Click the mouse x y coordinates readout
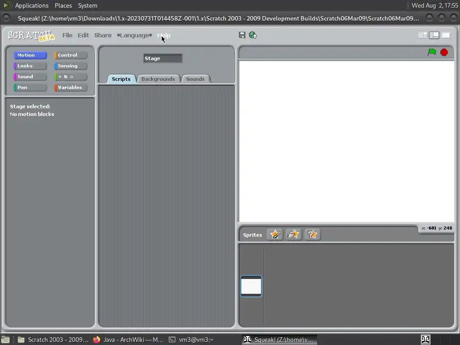Screen dimensions: 460x345 tap(437, 228)
